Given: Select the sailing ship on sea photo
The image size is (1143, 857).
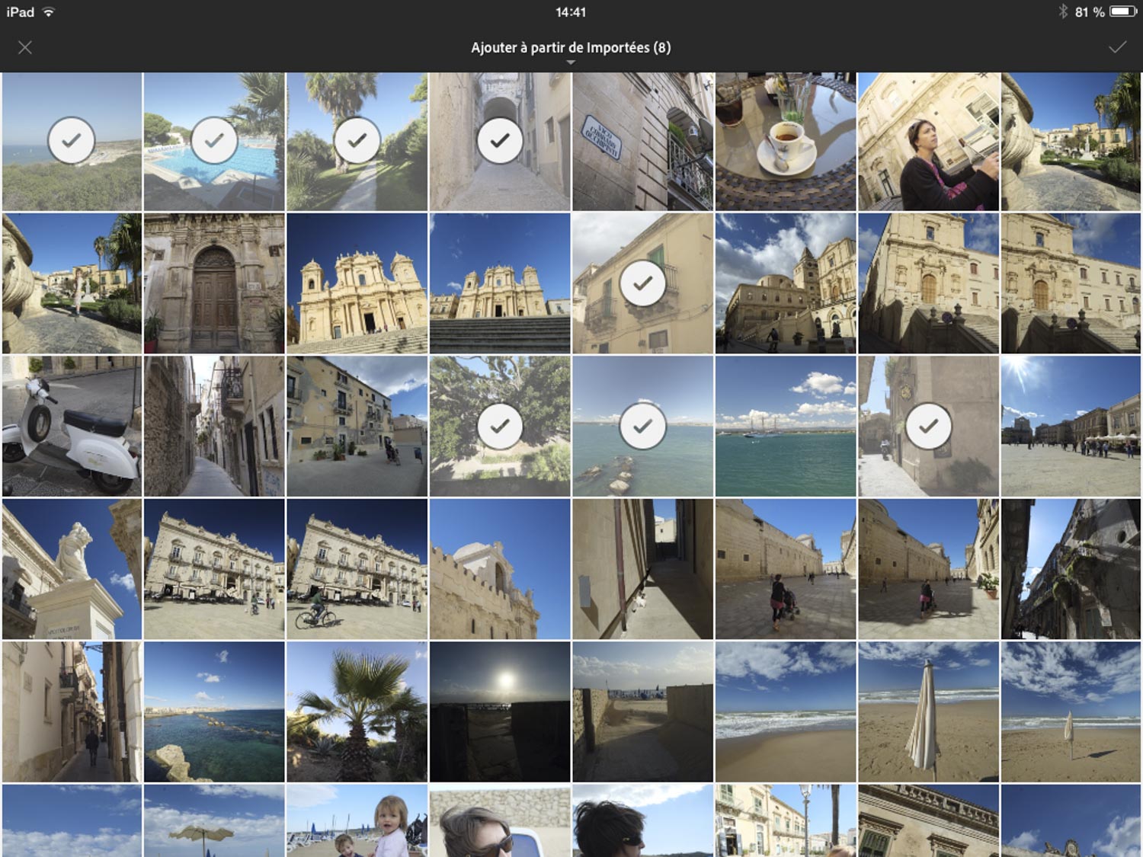Looking at the screenshot, I should [786, 426].
